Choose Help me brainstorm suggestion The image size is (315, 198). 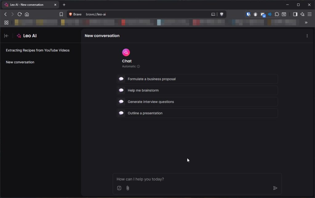pos(197,90)
